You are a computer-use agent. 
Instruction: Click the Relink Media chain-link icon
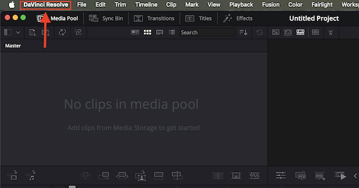(x=78, y=32)
